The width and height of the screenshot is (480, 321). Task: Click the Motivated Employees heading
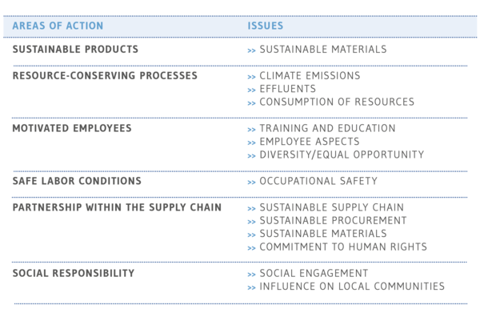(72, 128)
